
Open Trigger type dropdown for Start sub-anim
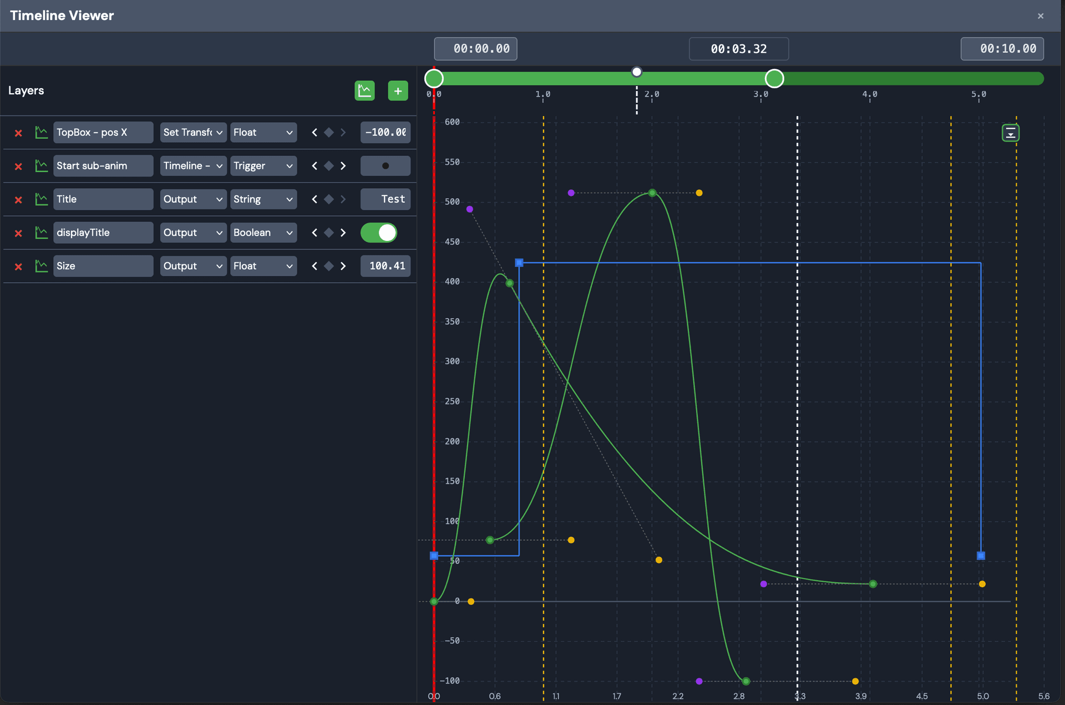[263, 165]
